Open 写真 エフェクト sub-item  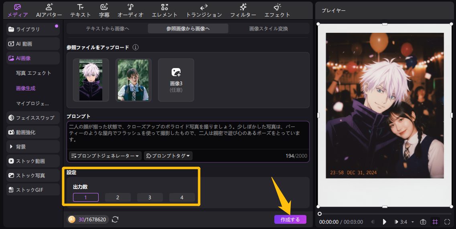[x=33, y=73]
